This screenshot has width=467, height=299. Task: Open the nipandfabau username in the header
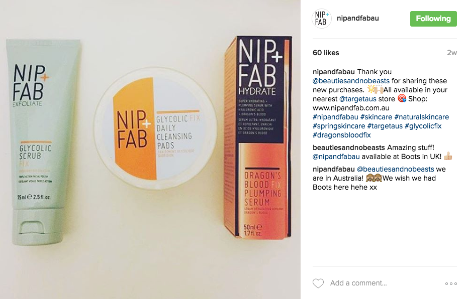358,18
